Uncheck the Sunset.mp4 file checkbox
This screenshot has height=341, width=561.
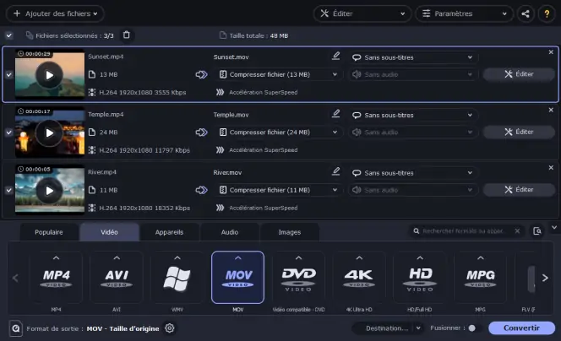point(9,75)
